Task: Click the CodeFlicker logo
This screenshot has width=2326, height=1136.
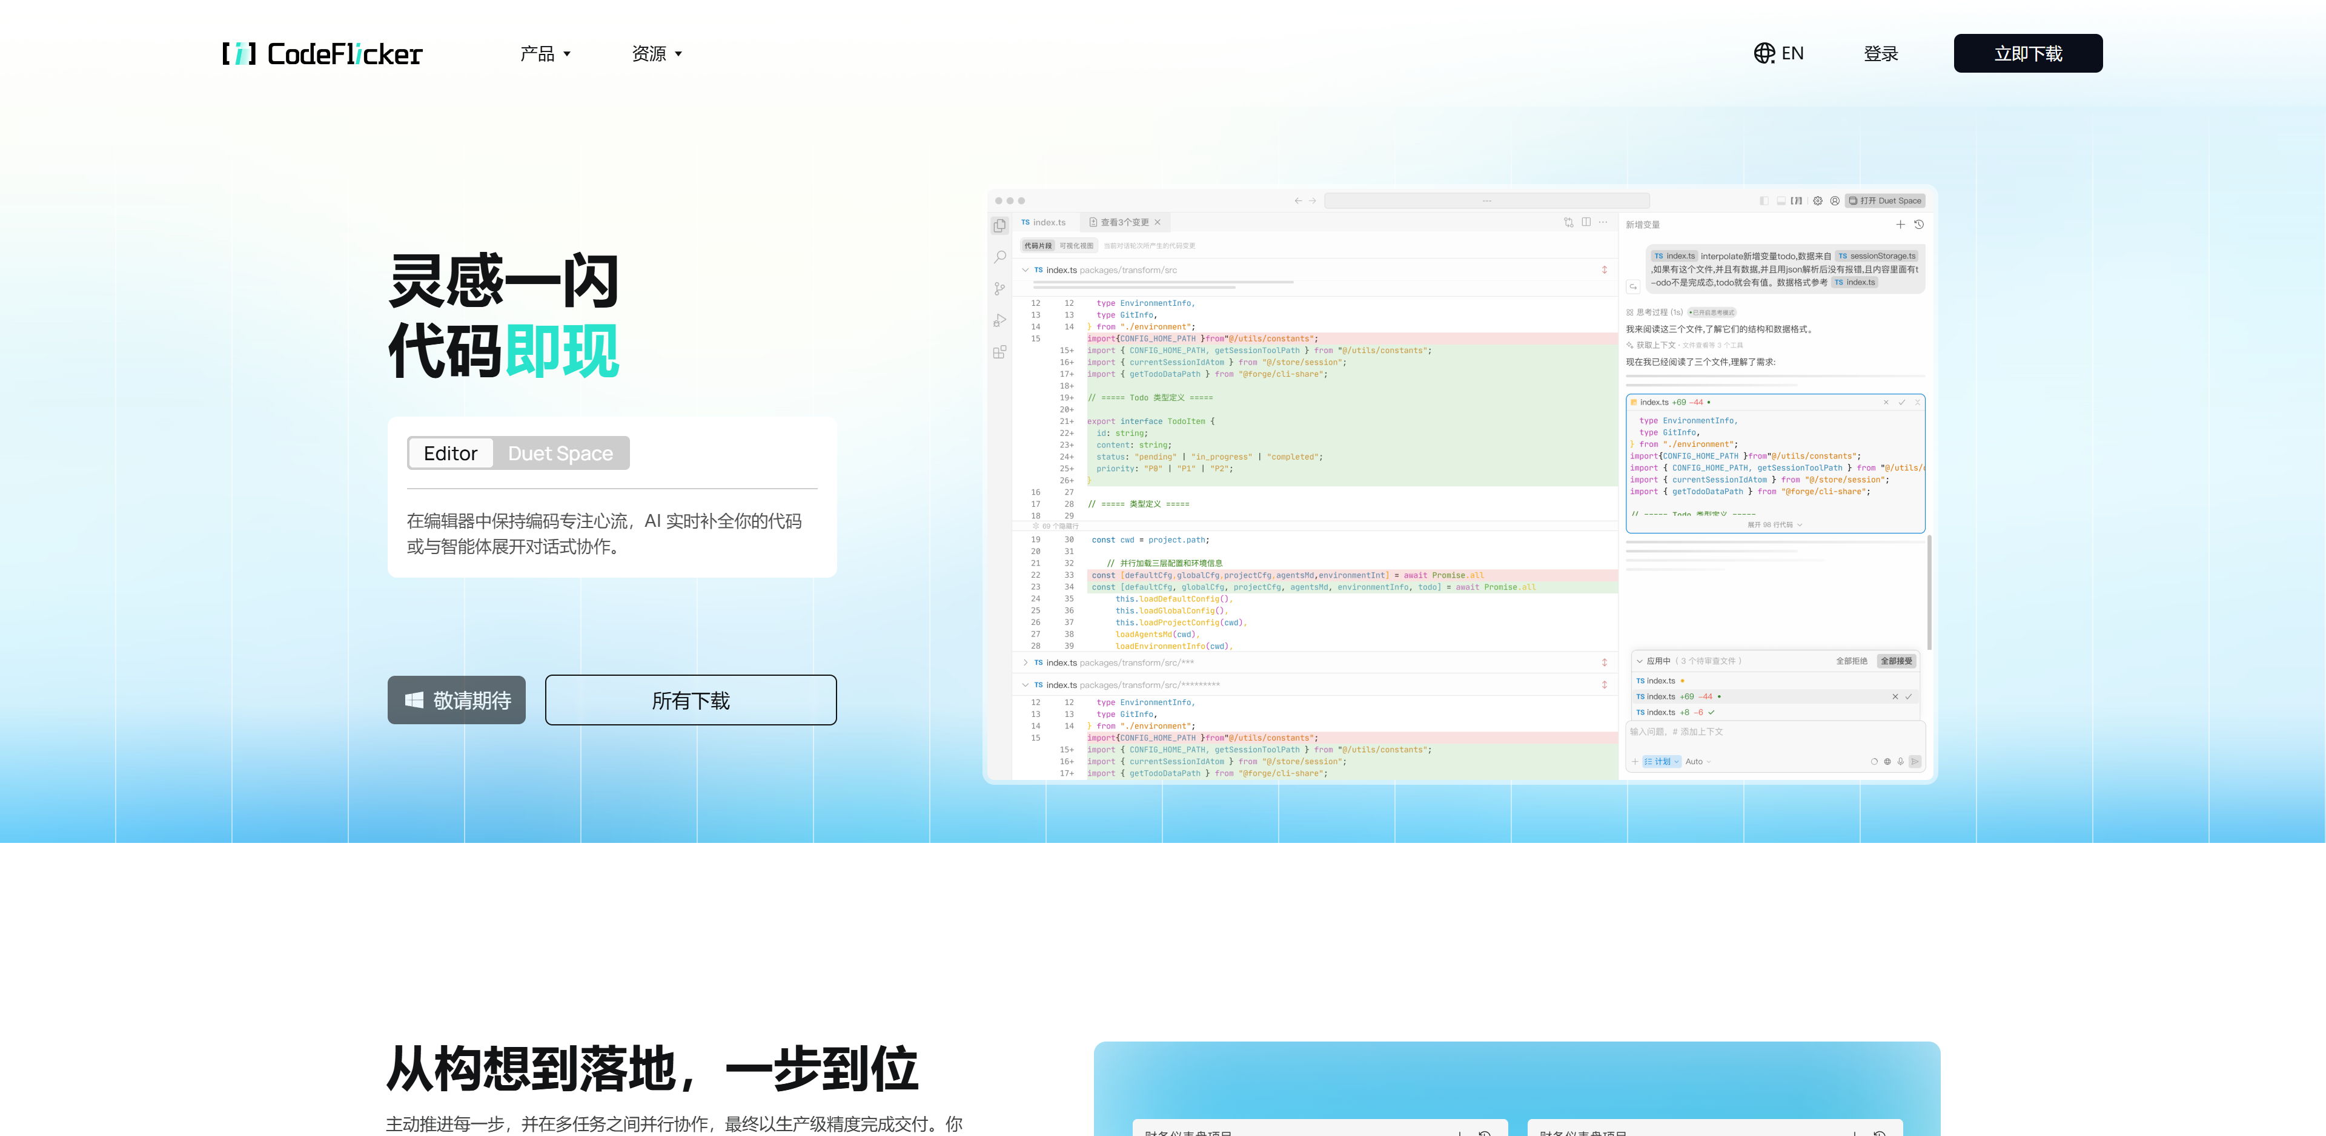Action: coord(322,54)
